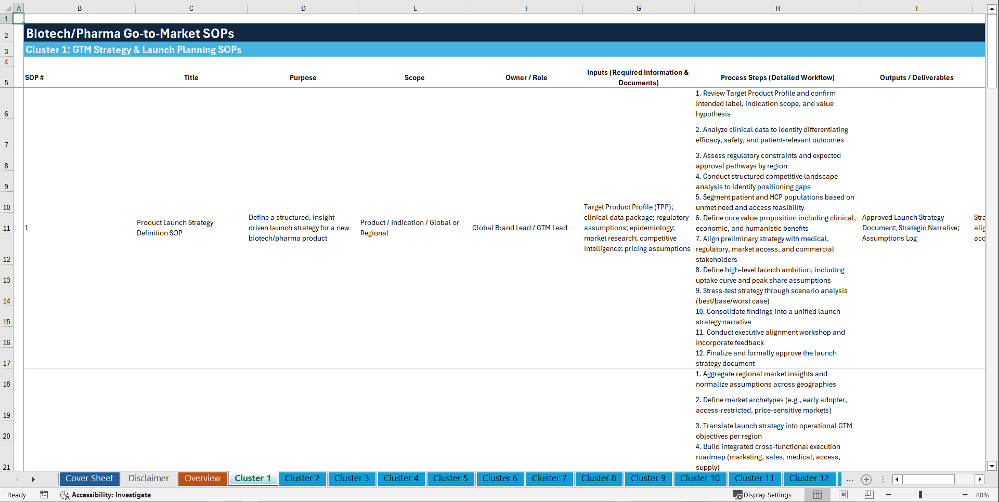The image size is (999, 502).
Task: Open the Cover Sheet tab
Action: [89, 479]
